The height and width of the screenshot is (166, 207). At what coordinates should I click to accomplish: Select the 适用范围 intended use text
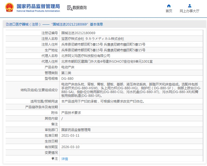click(x=103, y=101)
